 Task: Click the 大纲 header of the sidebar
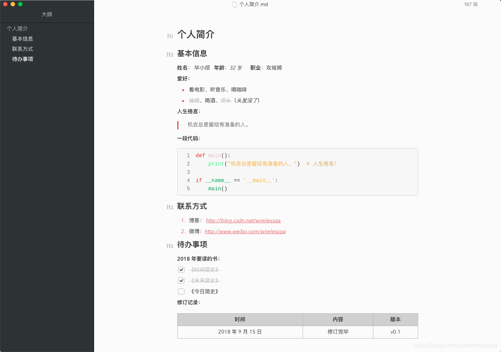47,14
